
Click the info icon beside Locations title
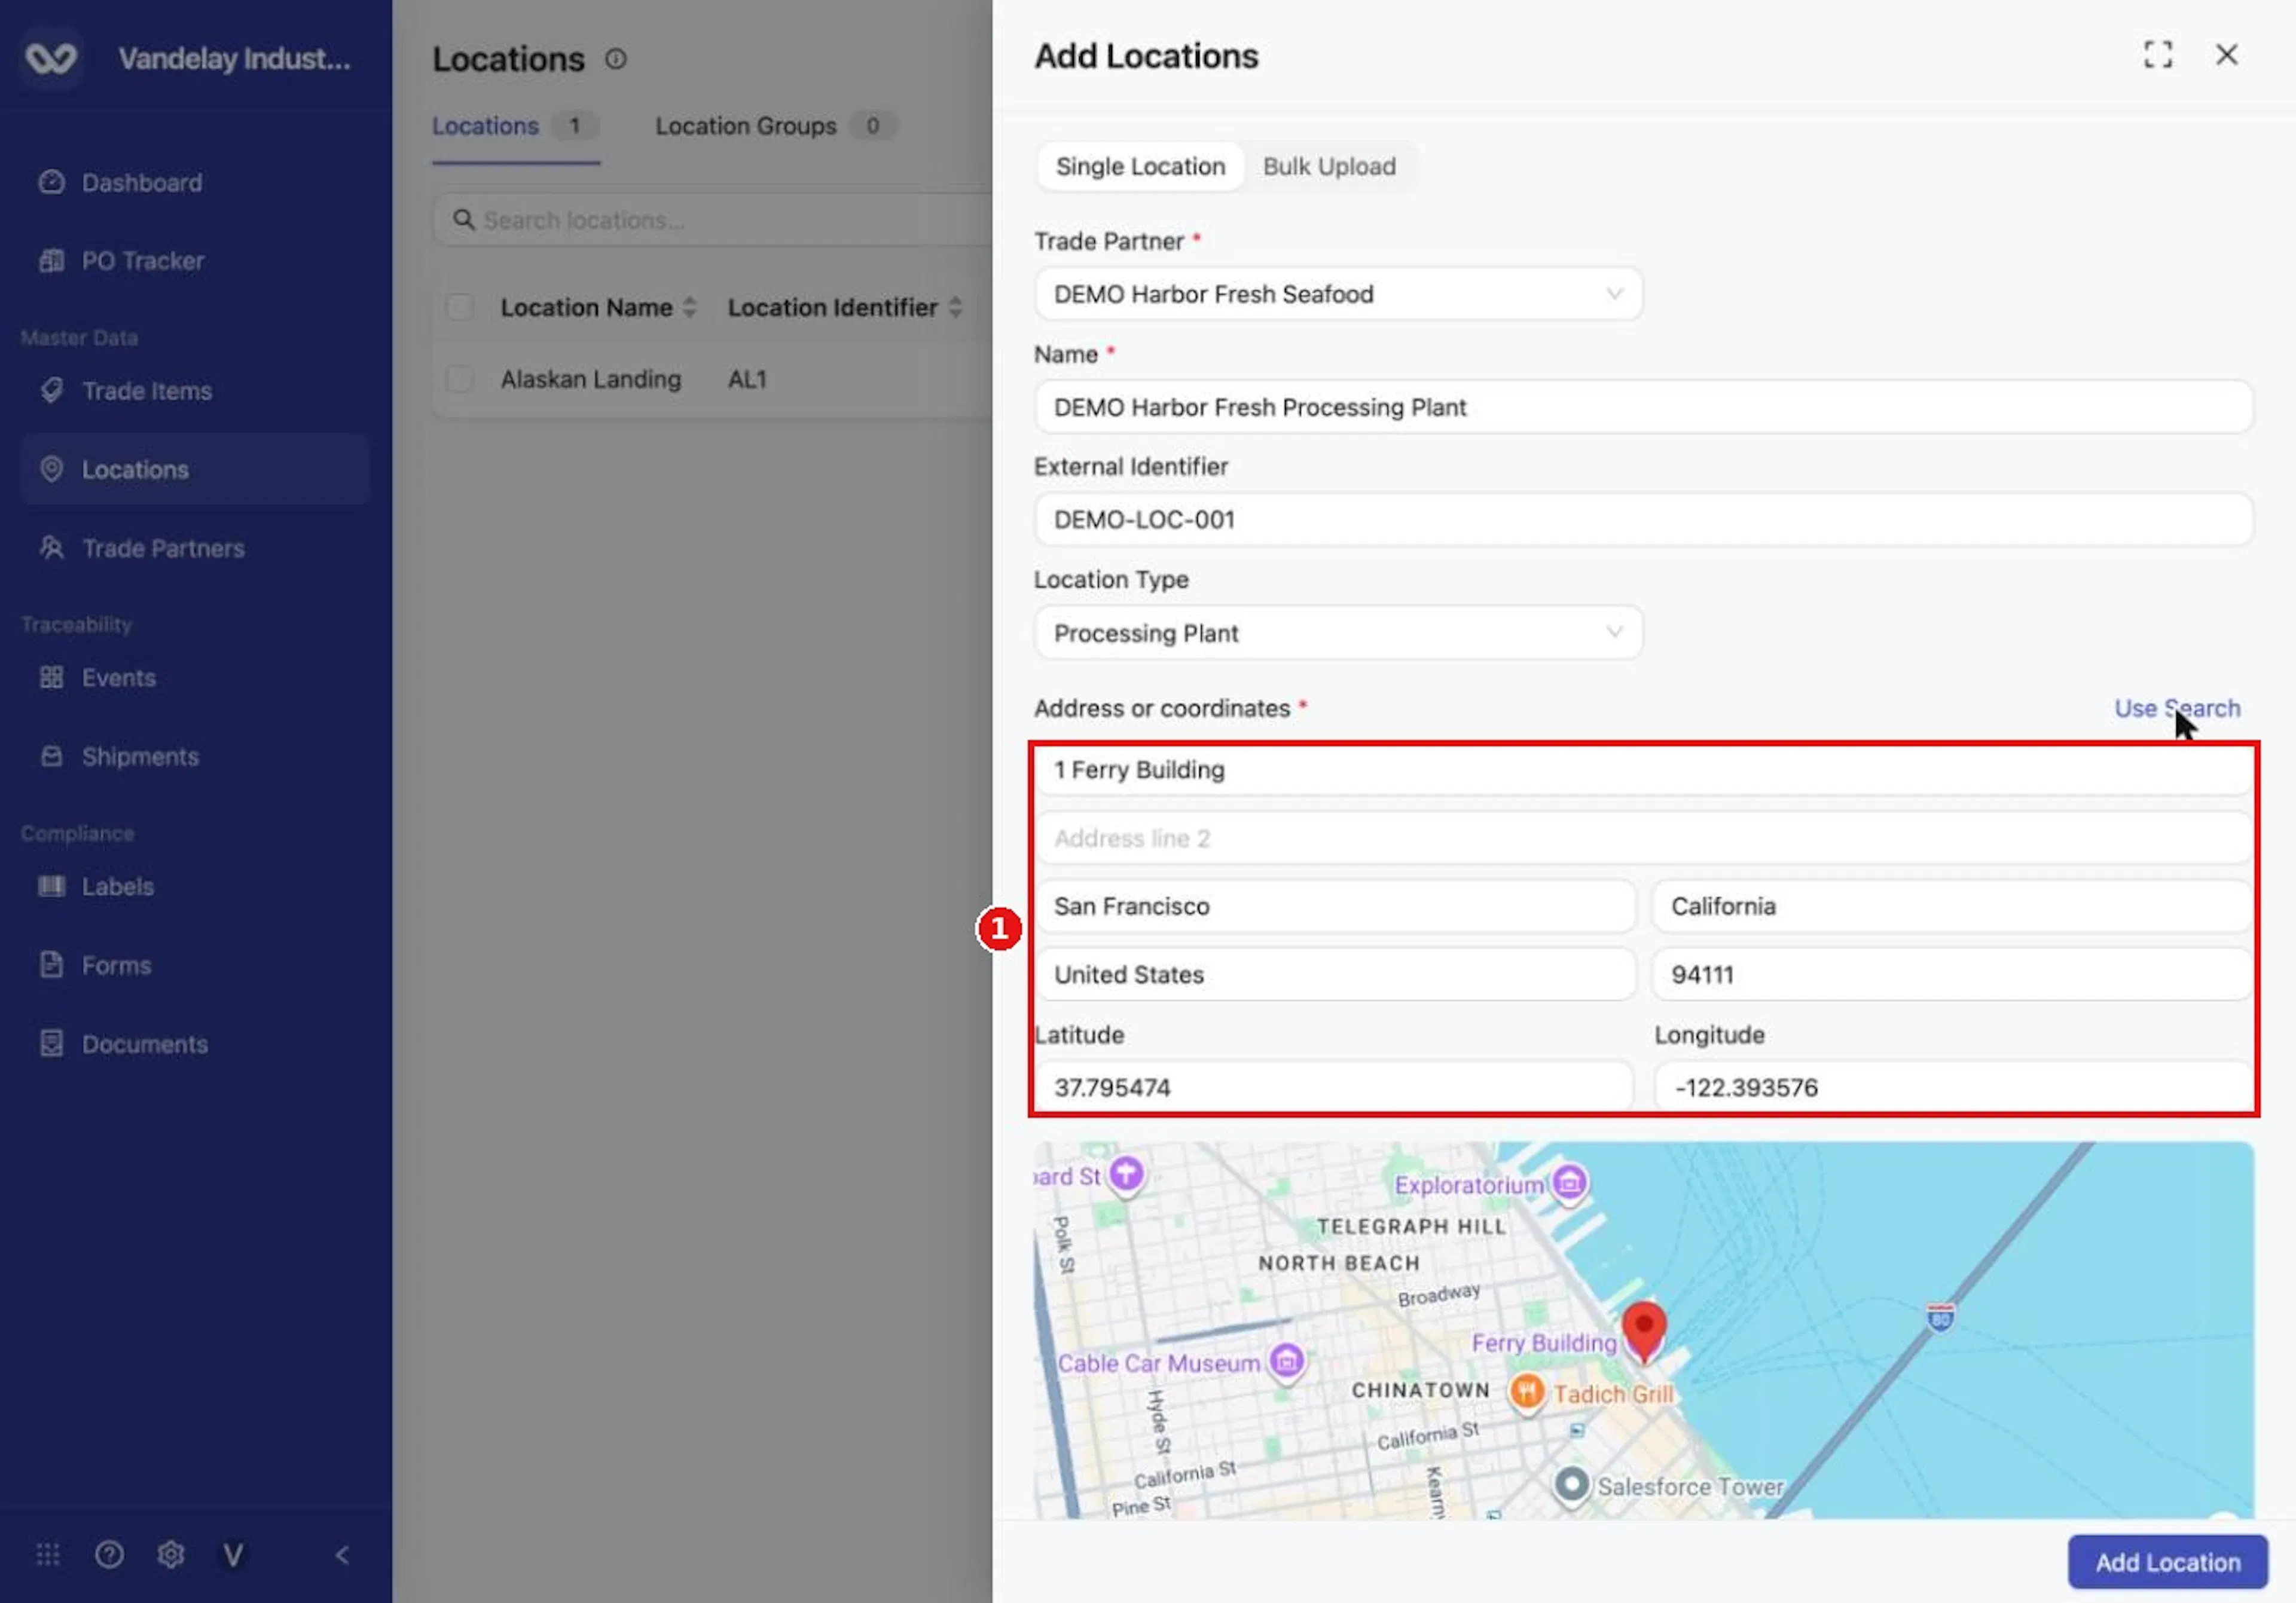pos(616,60)
